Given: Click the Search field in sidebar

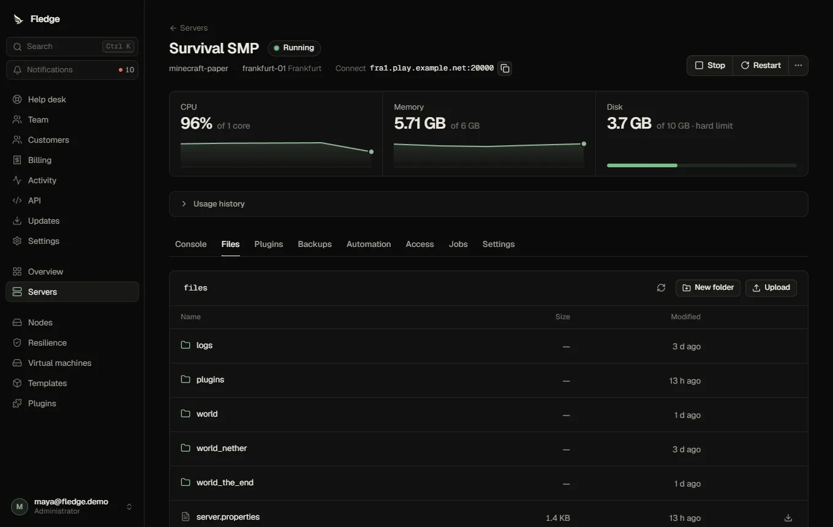Looking at the screenshot, I should (x=72, y=47).
